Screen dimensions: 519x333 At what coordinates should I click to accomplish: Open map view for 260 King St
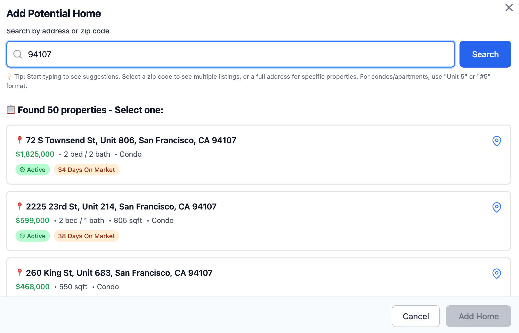(x=496, y=274)
